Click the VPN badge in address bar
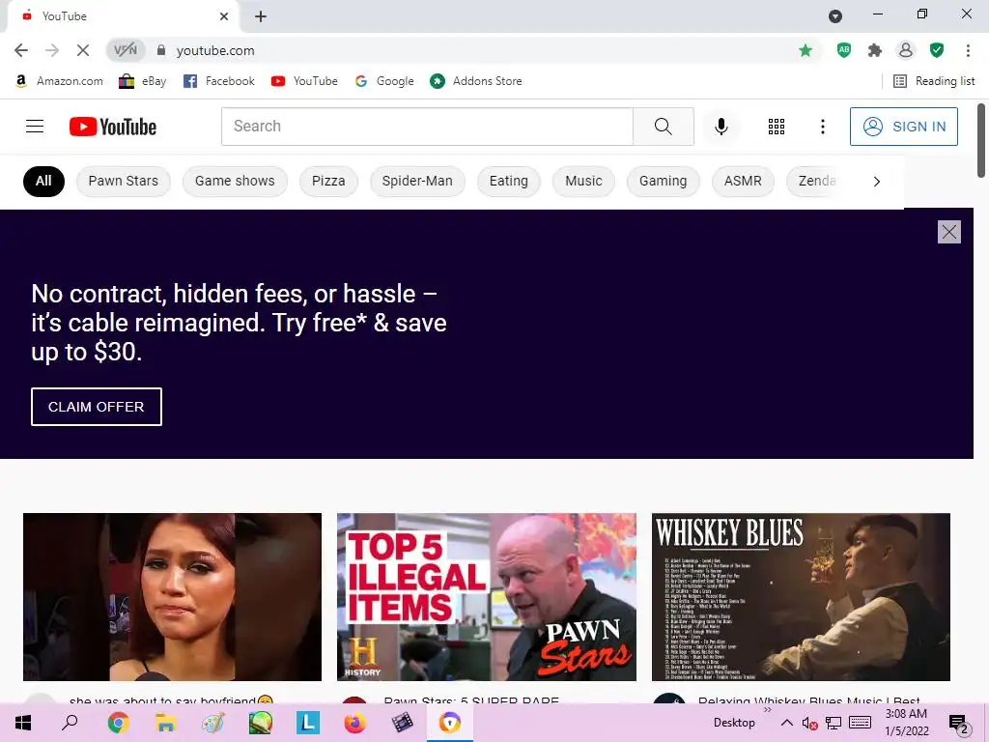 pos(125,50)
